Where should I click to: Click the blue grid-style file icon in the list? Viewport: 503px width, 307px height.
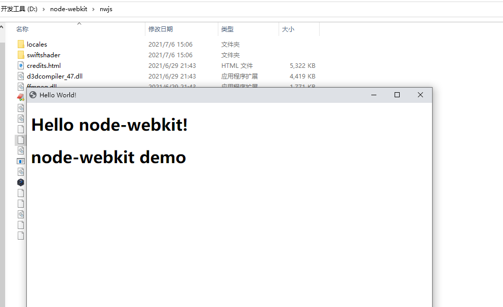tap(20, 161)
